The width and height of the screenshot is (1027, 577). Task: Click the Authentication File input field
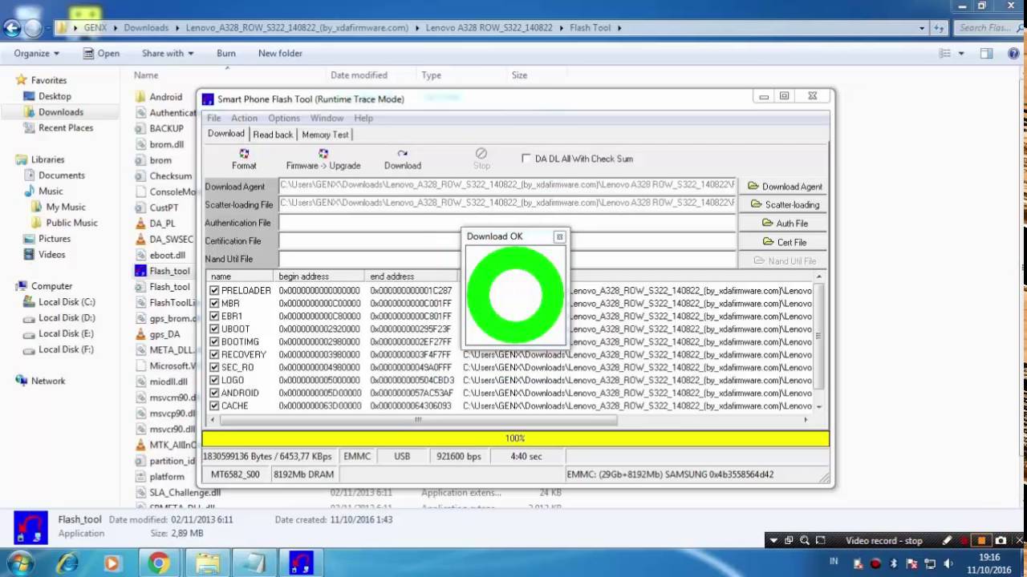[x=507, y=224]
